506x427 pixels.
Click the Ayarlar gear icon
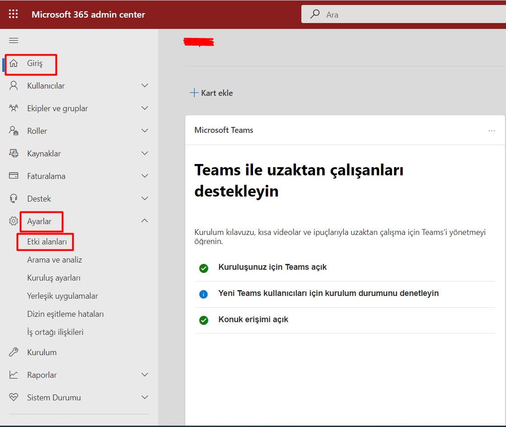click(x=14, y=221)
